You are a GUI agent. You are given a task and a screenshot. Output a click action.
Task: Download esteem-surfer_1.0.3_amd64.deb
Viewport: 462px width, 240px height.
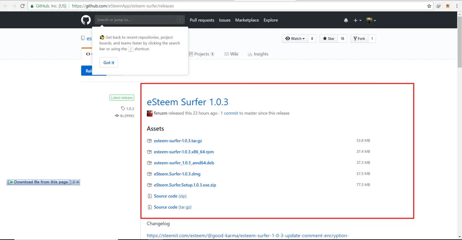(184, 163)
